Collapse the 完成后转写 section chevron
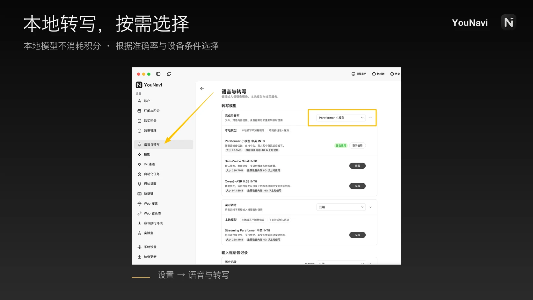Viewport: 533px width, 300px height. coord(370,118)
